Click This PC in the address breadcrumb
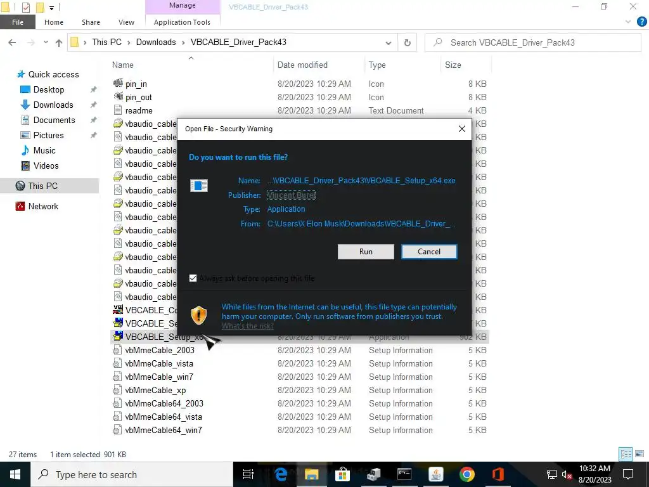Viewport: 649px width, 487px height. click(x=106, y=42)
